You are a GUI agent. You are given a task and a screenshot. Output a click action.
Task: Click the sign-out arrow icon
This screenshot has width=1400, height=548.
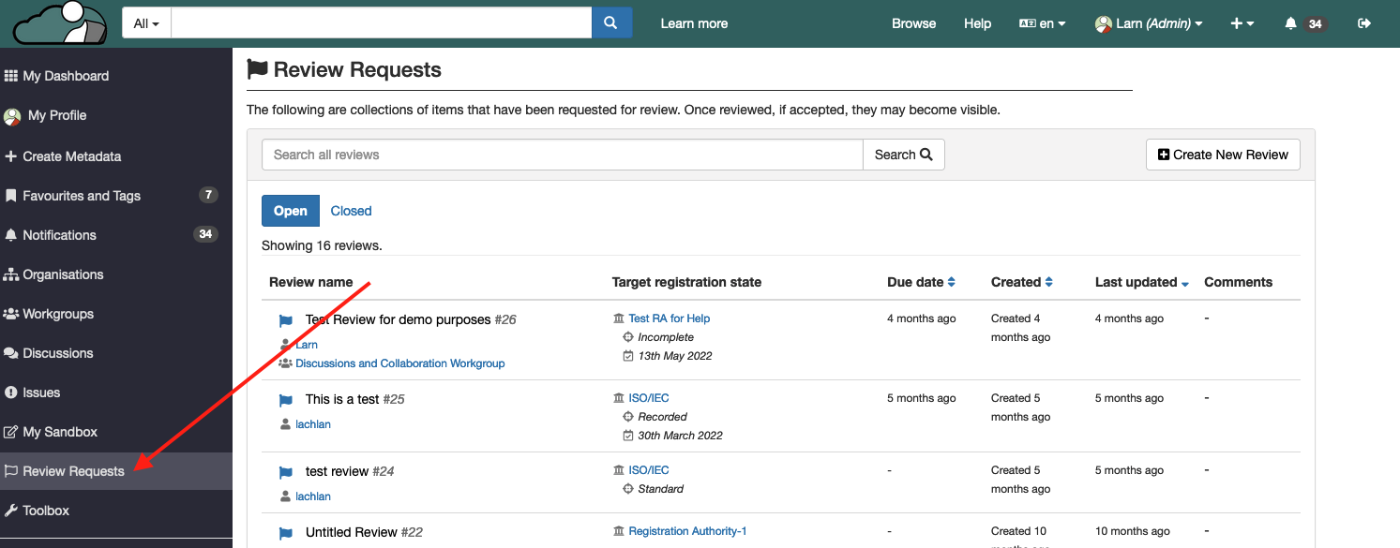pyautogui.click(x=1364, y=23)
